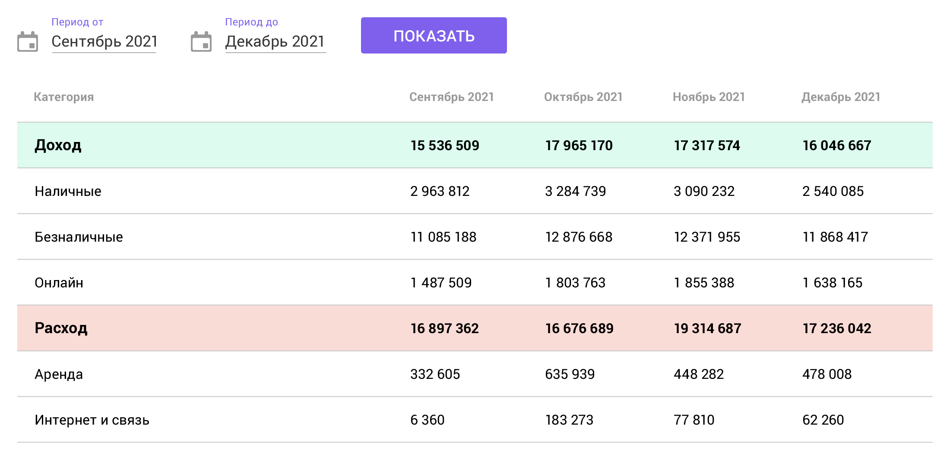Click the calendar icon beside 'Период до'
The width and height of the screenshot is (950, 460).
pyautogui.click(x=201, y=42)
